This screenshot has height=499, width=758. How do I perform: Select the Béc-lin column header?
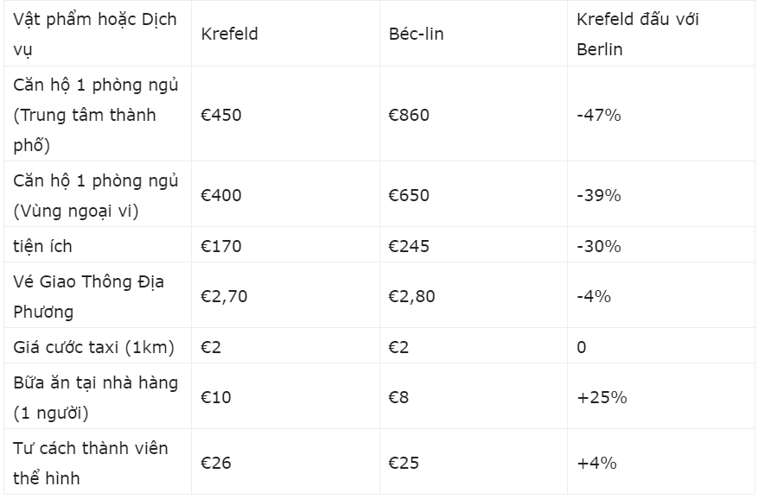pyautogui.click(x=416, y=34)
